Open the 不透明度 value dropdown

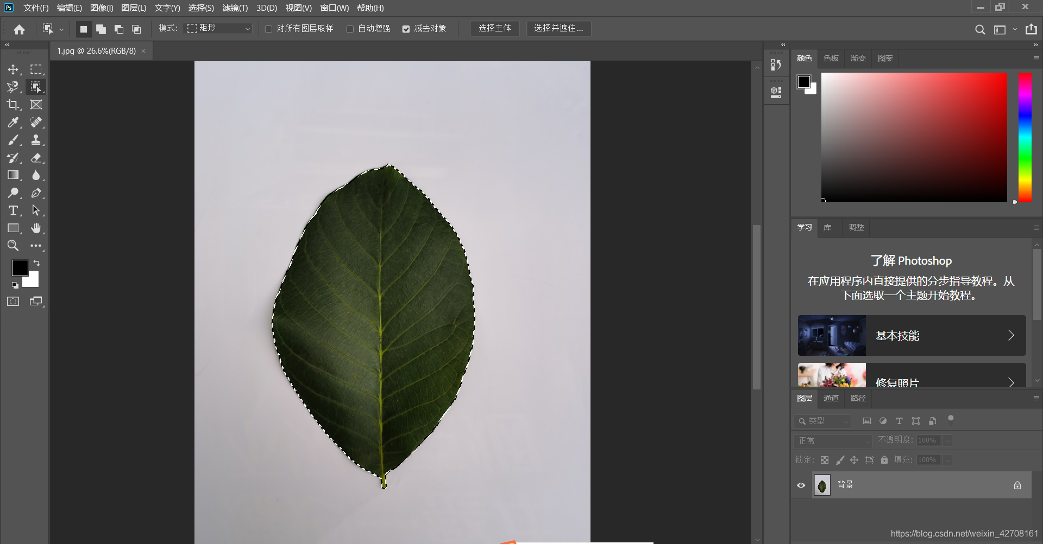[947, 440]
